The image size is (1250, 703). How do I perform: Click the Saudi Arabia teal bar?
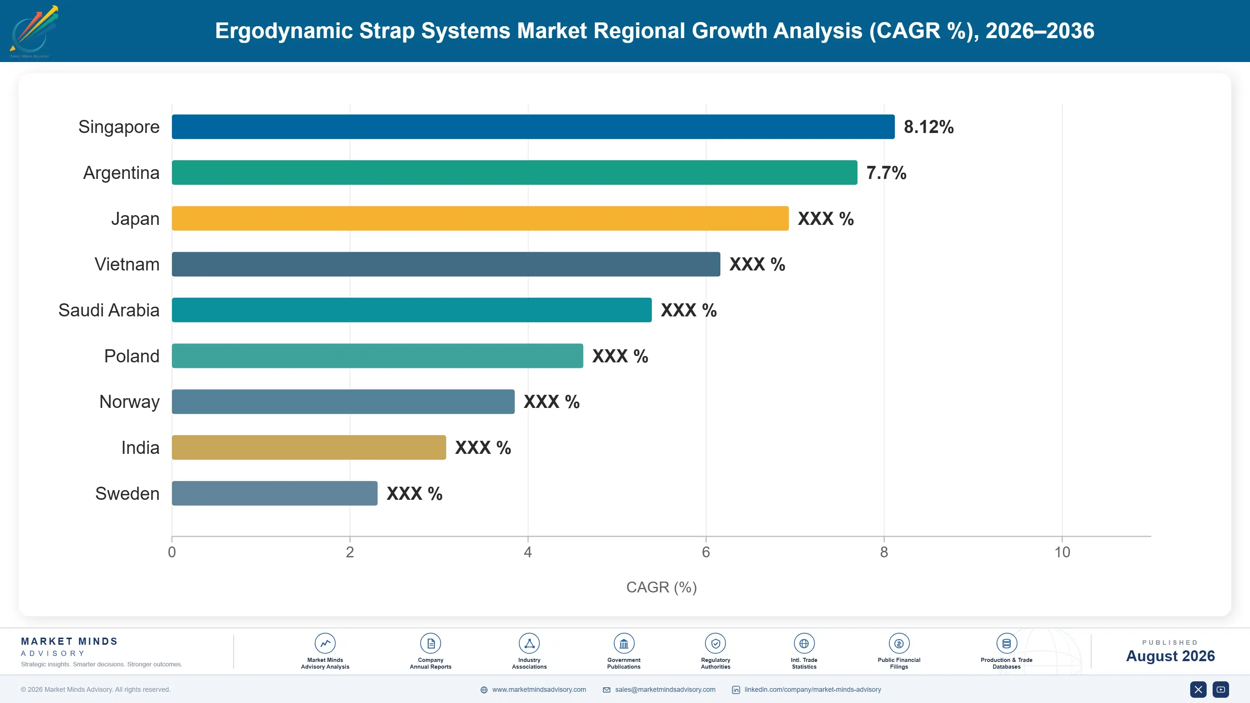click(412, 310)
